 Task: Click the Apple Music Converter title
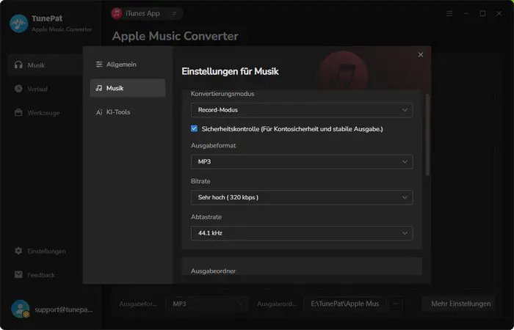[x=175, y=36]
